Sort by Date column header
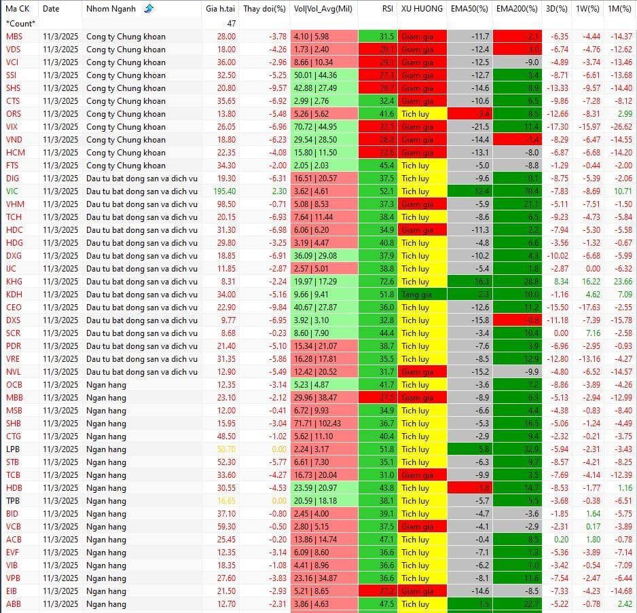Viewport: 637px width, 613px height. (51, 9)
